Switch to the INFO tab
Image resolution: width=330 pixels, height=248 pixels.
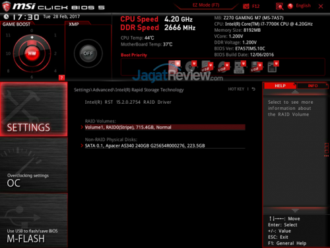[x=312, y=86]
